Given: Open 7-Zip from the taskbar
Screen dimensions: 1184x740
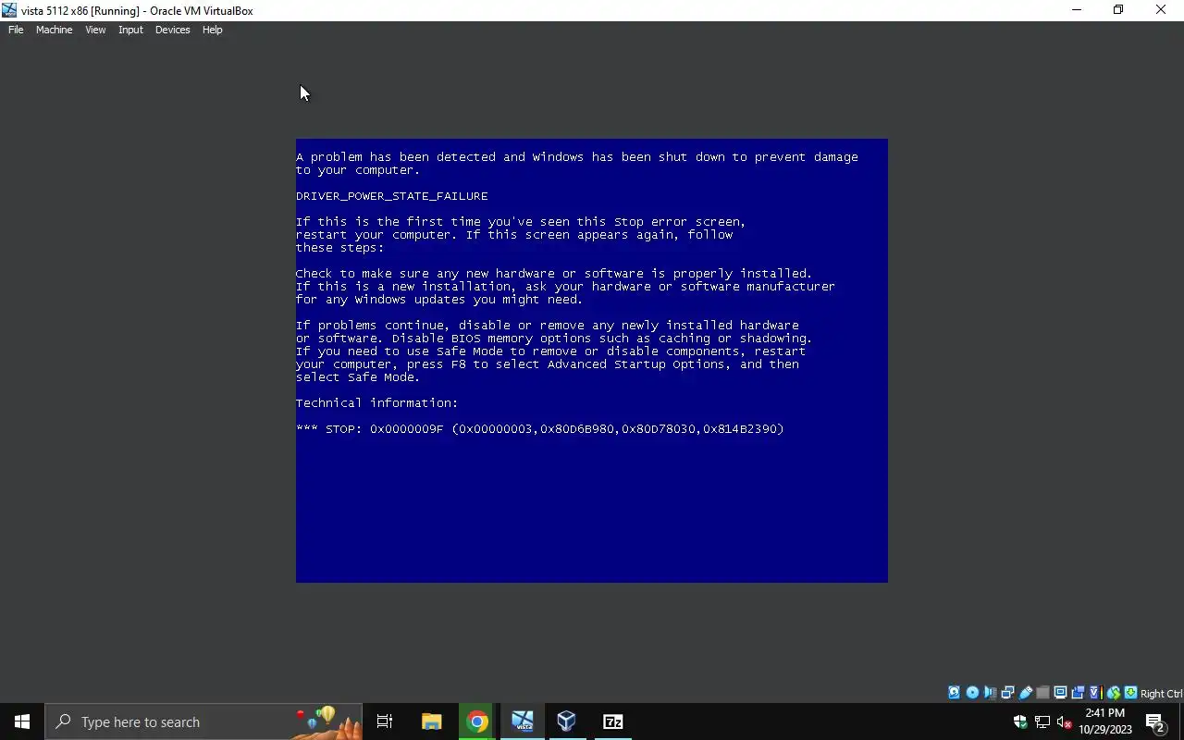Looking at the screenshot, I should click(x=612, y=721).
